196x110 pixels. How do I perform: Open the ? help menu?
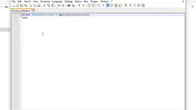[x=111, y=2]
